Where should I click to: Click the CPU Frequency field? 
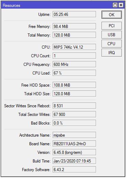(x=74, y=64)
